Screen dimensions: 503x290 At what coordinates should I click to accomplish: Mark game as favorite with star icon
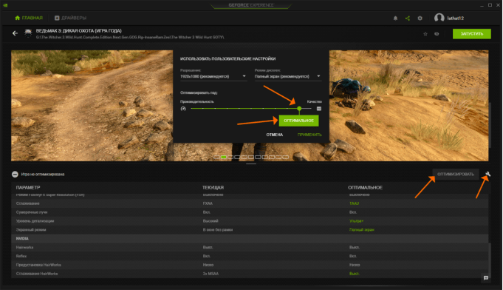(x=425, y=34)
